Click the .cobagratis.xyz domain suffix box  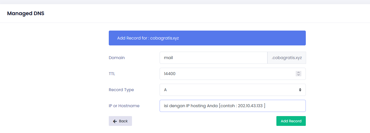(x=286, y=58)
